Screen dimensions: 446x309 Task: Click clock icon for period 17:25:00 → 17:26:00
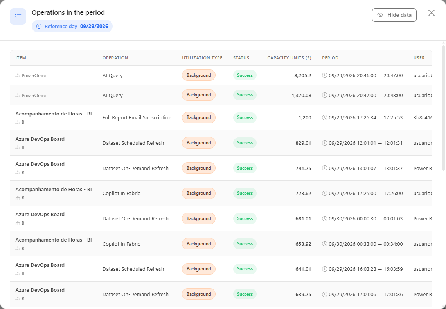pos(325,193)
